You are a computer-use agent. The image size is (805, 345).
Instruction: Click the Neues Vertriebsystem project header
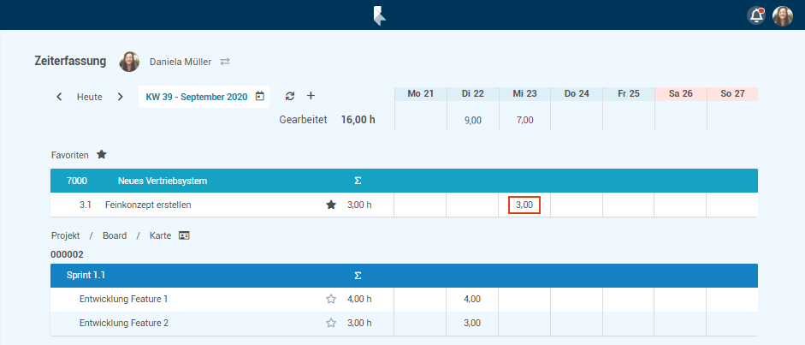pos(163,181)
